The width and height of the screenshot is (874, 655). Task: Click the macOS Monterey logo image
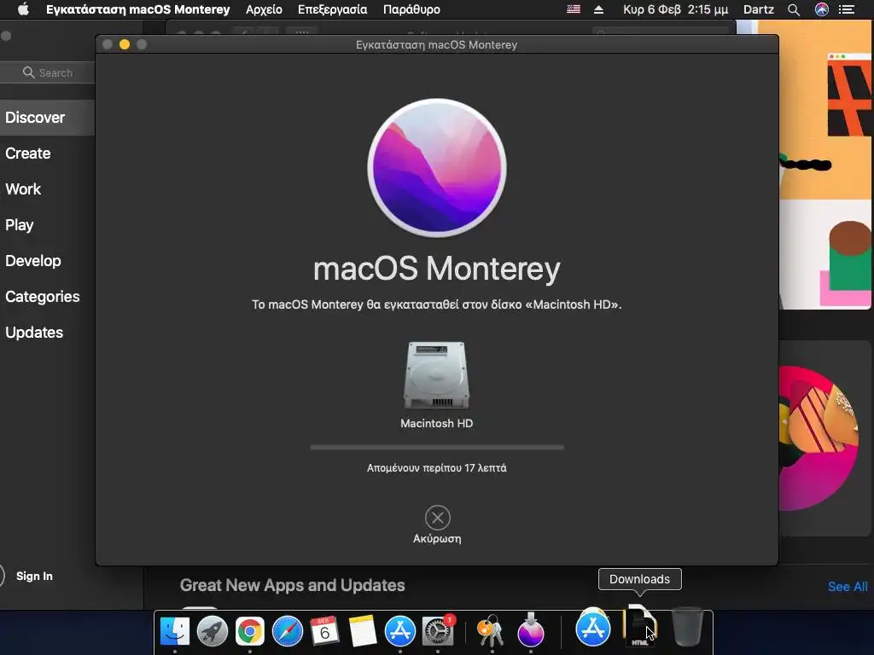[x=437, y=168]
